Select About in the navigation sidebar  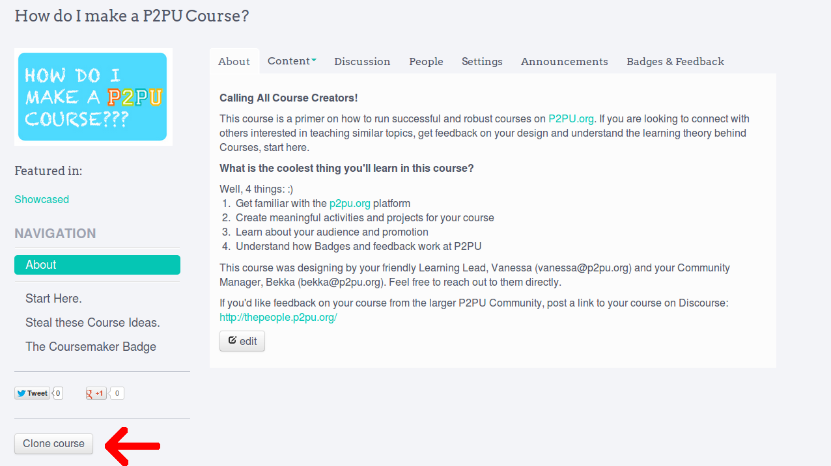97,265
